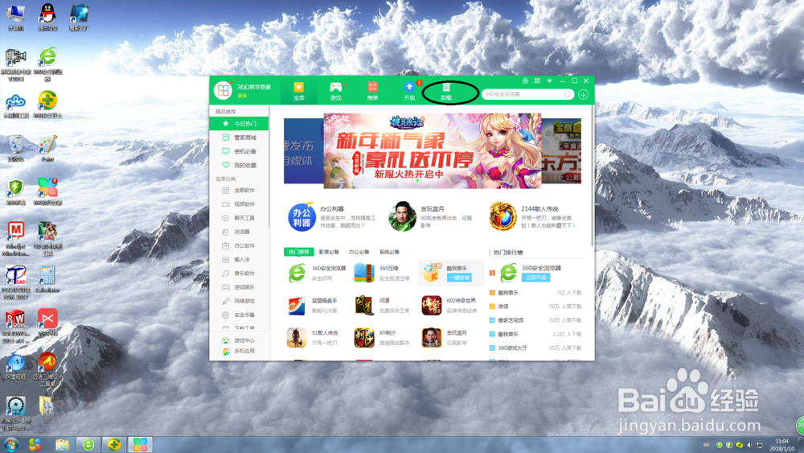Open rank 3 微信 in ranking list
Image resolution: width=804 pixels, height=453 pixels.
tap(535, 307)
